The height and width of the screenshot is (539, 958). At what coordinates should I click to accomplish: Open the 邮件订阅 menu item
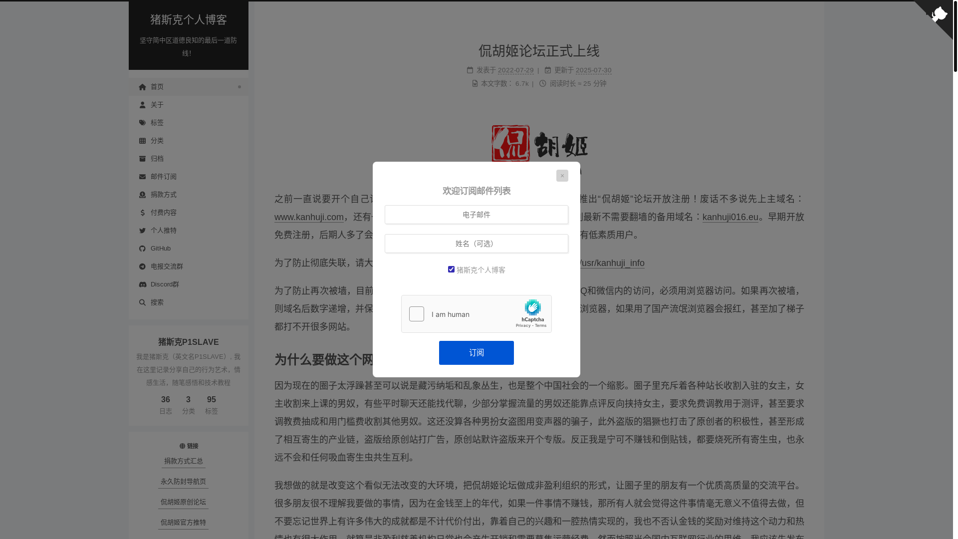click(x=189, y=177)
